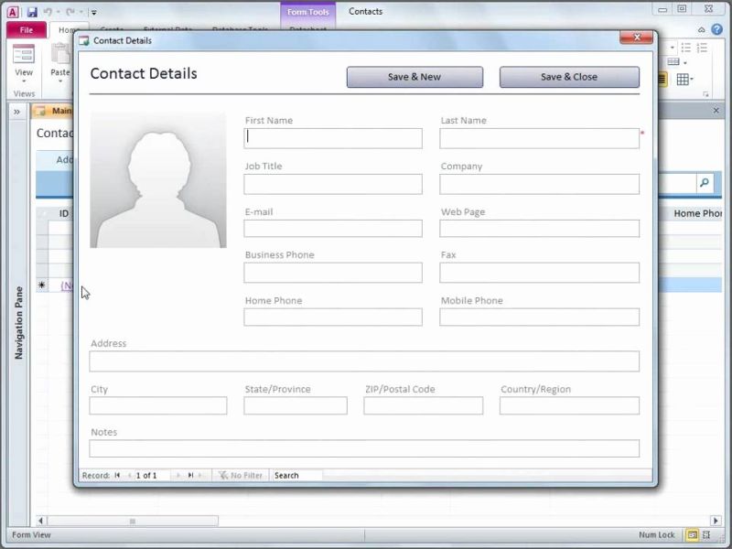Expand the collapsed Navigation Pane

tap(16, 111)
